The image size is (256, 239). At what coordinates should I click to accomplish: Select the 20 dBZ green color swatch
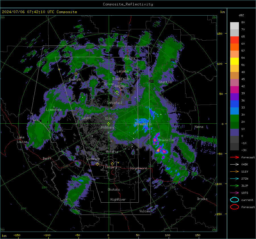click(x=234, y=125)
